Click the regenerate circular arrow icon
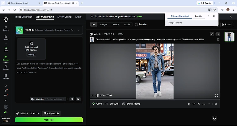Viewport: 237px width, 126px height. (x=218, y=34)
